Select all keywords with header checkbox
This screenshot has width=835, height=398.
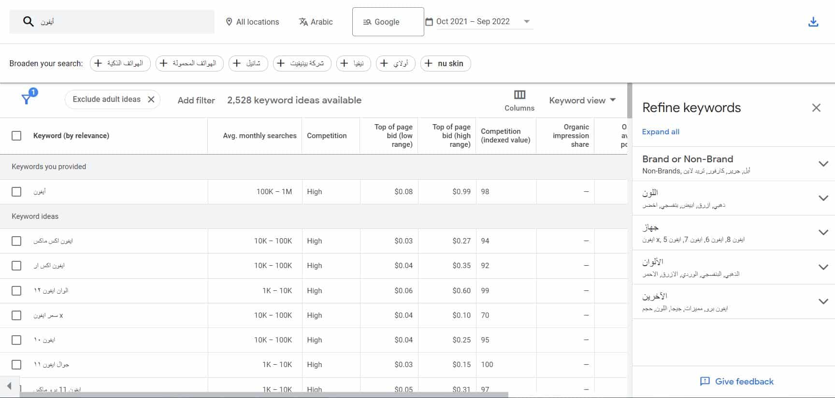[x=16, y=136]
